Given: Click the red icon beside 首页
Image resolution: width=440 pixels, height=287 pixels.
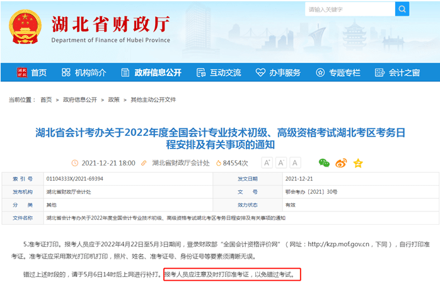Looking at the screenshot, I should pyautogui.click(x=22, y=72).
